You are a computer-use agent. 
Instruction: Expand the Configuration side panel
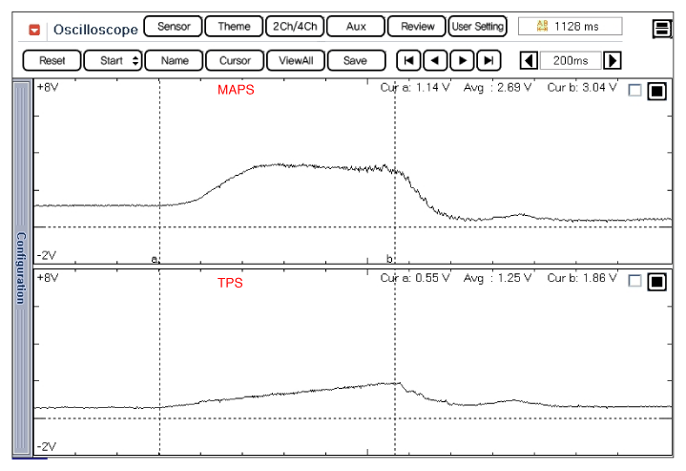pyautogui.click(x=22, y=268)
